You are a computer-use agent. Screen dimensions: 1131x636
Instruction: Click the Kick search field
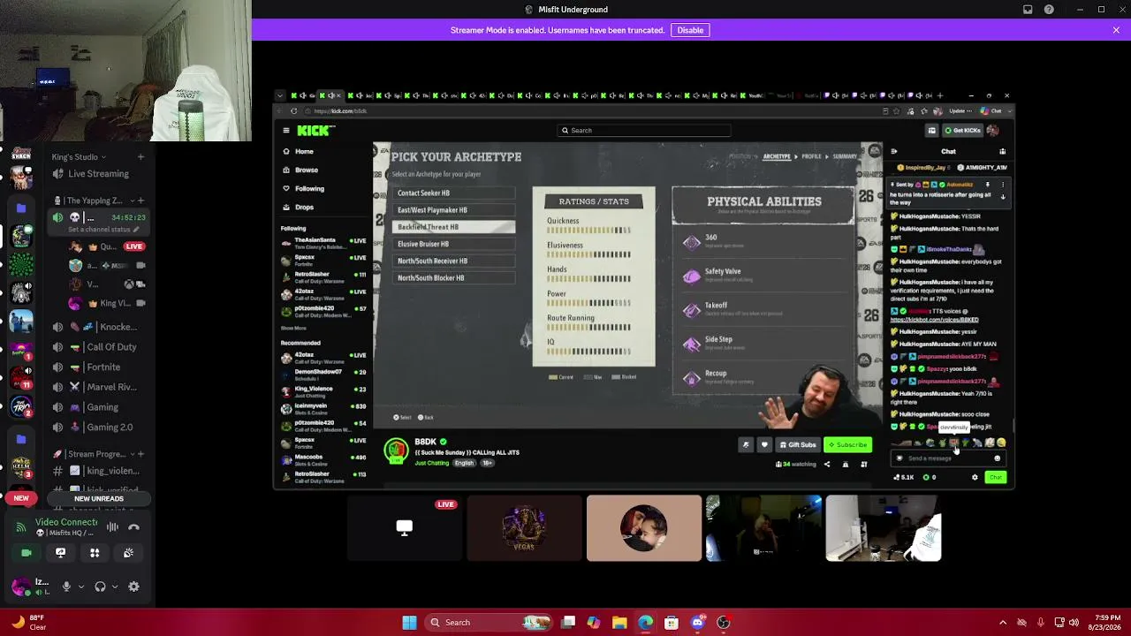645,131
